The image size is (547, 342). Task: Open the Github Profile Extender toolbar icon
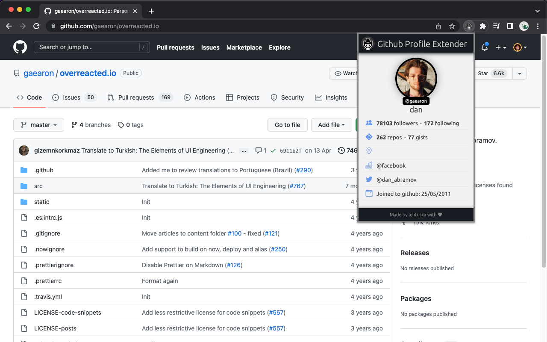pyautogui.click(x=469, y=26)
